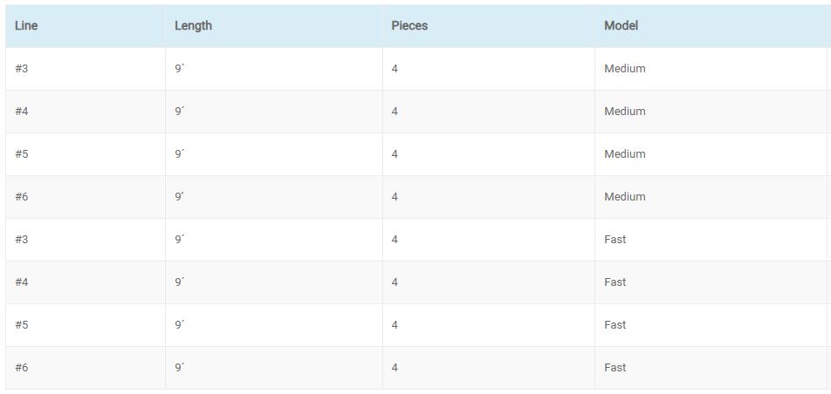The image size is (831, 394).
Task: Click Medium model cell for line #6
Action: 711,197
